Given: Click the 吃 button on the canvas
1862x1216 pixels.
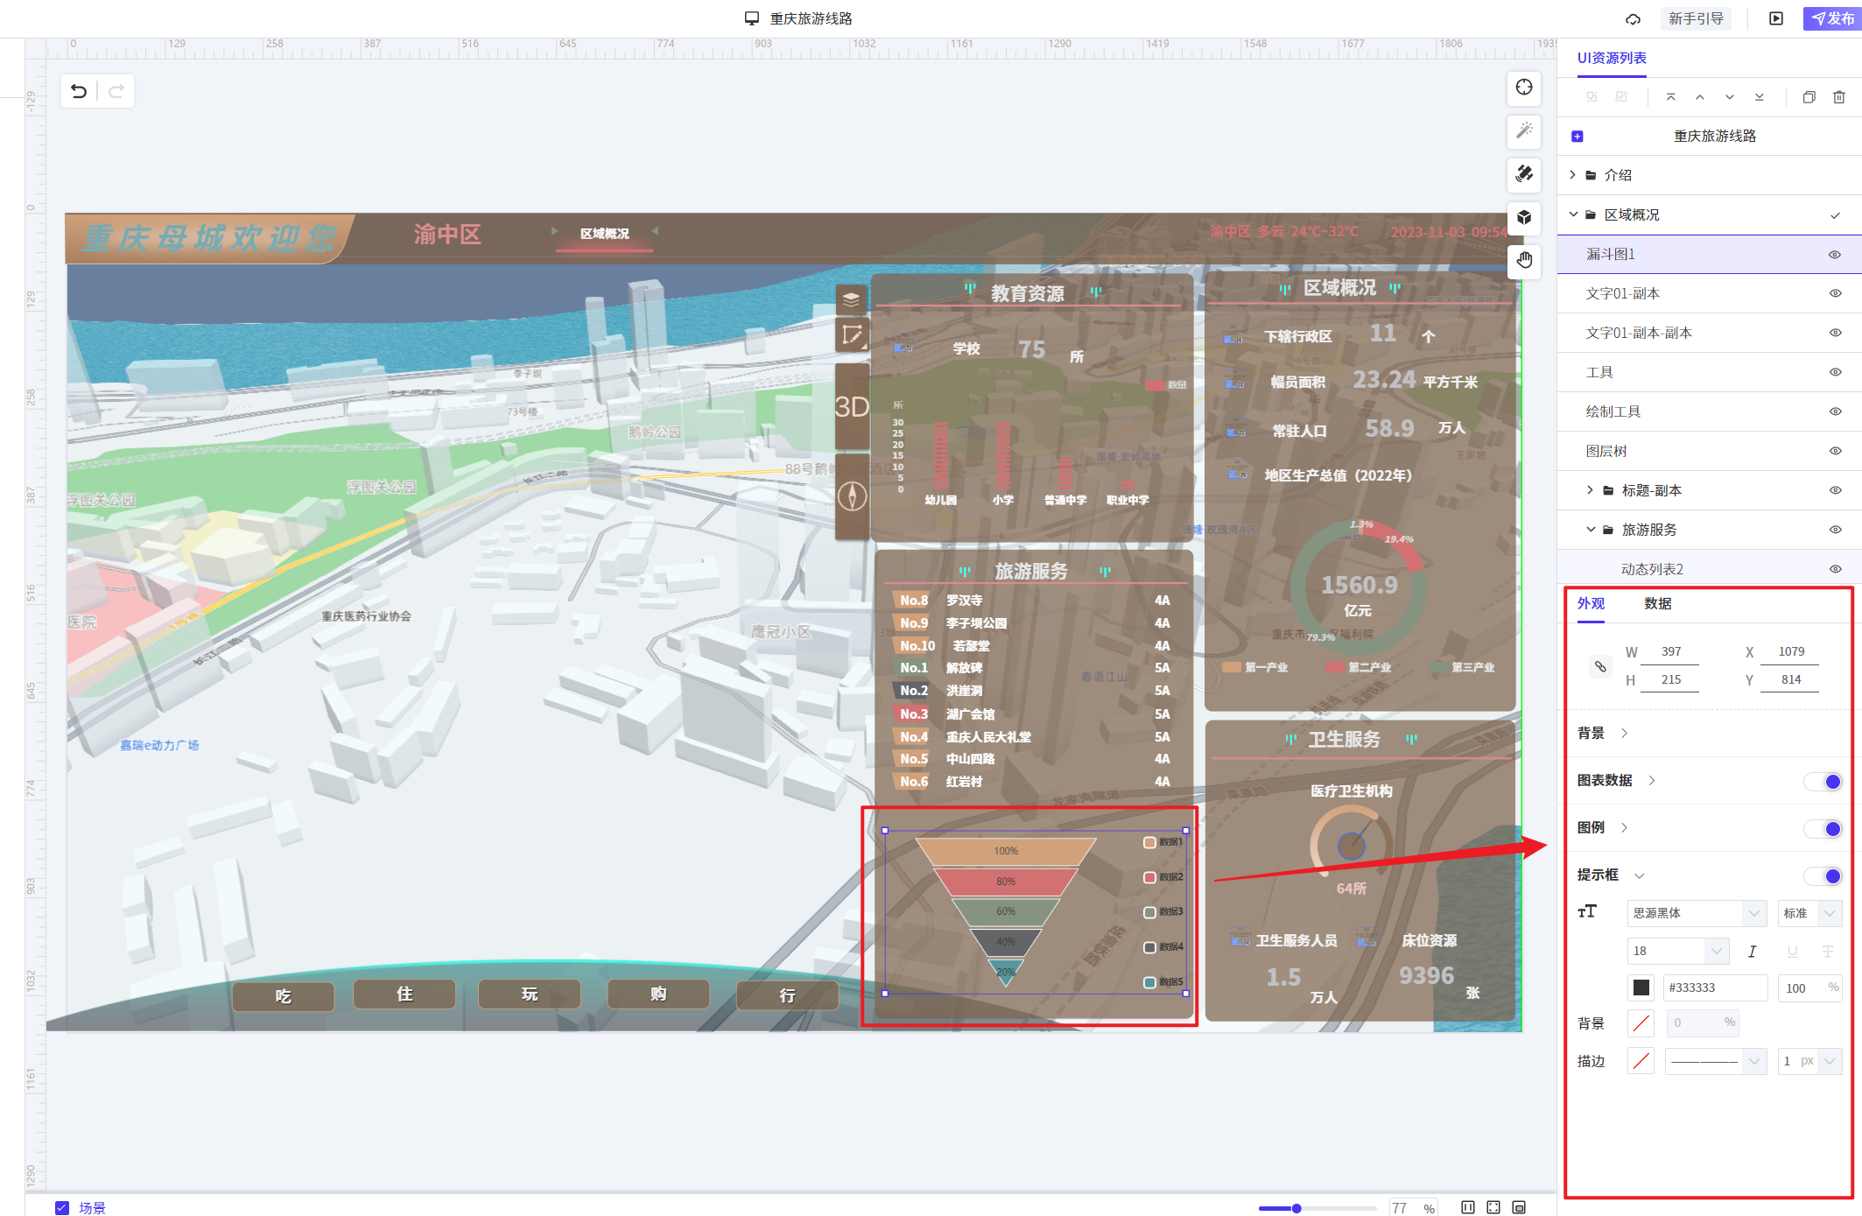Looking at the screenshot, I should (x=283, y=996).
